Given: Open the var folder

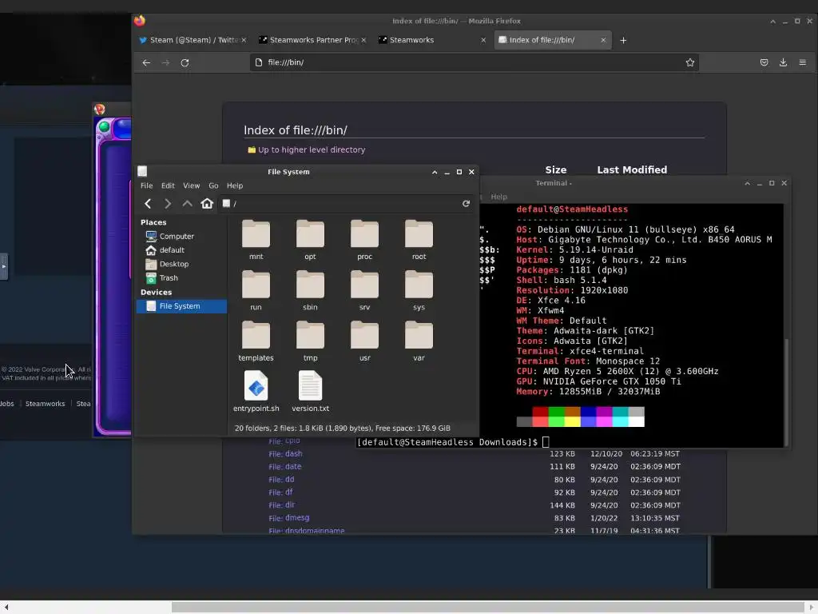Looking at the screenshot, I should pos(419,341).
